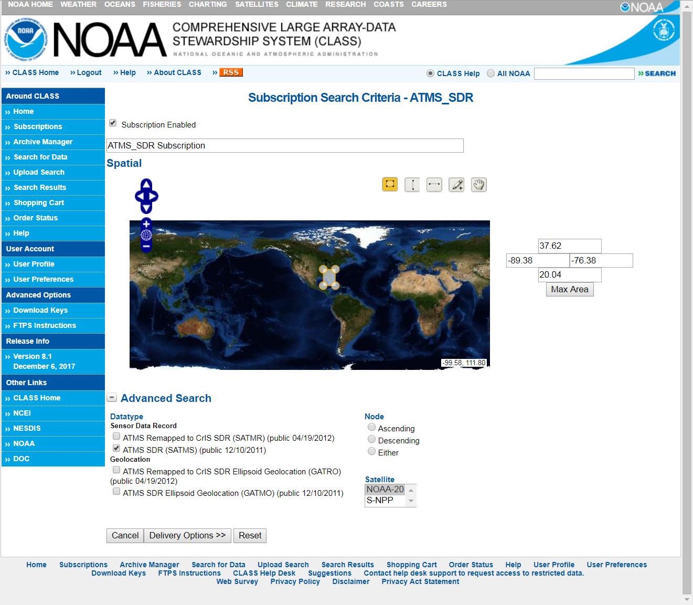Click the NOAA circular seal logo
This screenshot has height=605, width=693.
coord(26,39)
